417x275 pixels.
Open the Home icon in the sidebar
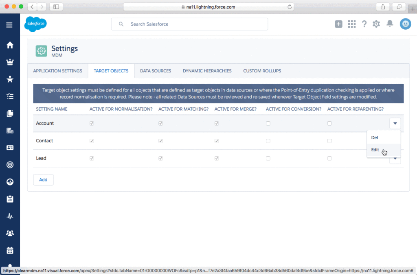[9, 45]
